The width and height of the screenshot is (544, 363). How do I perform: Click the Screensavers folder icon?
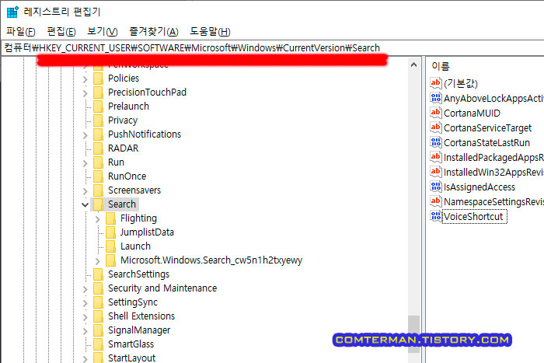coord(99,190)
